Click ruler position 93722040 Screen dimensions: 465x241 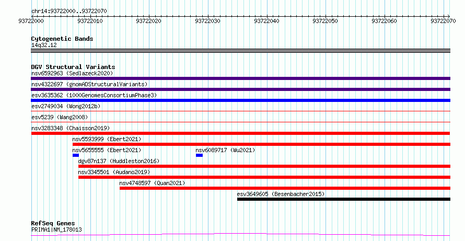(266, 21)
